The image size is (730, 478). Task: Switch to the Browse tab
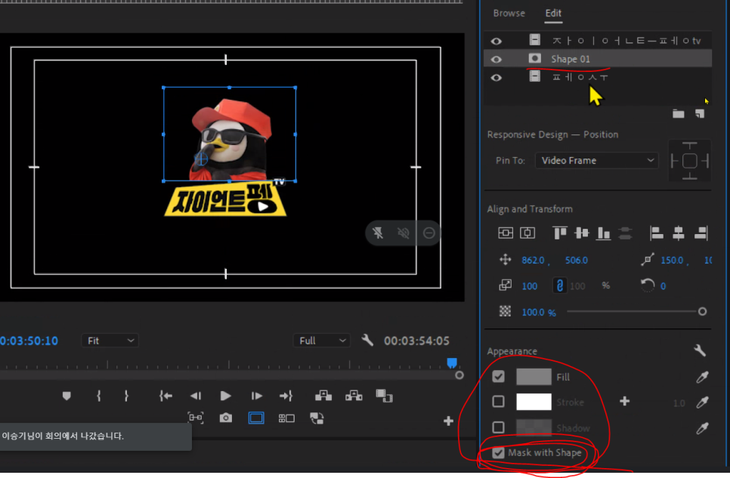pos(509,13)
